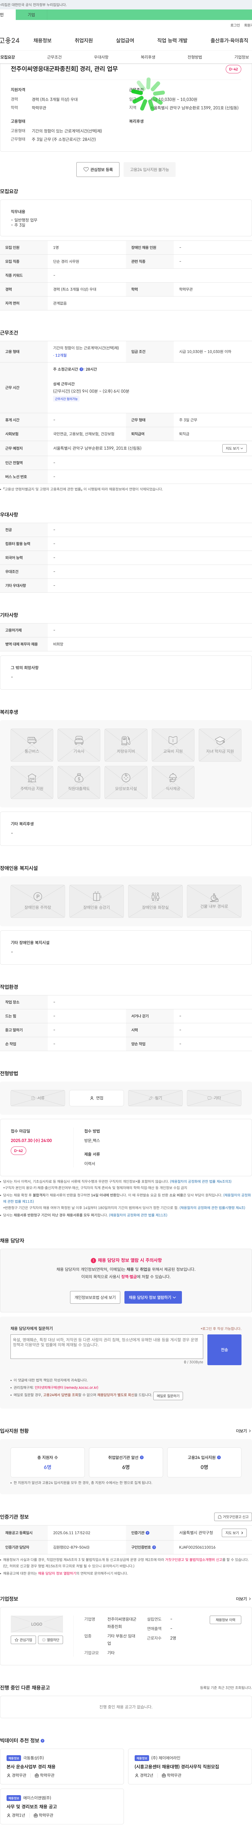The image size is (252, 1848).
Task: Switch to the 근무조건 tab
Action: click(x=54, y=57)
